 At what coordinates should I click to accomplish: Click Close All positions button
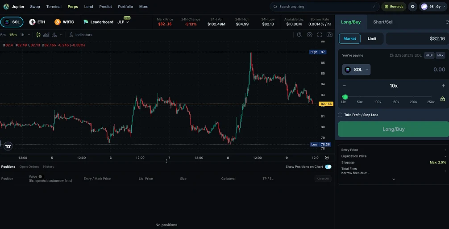point(323,179)
